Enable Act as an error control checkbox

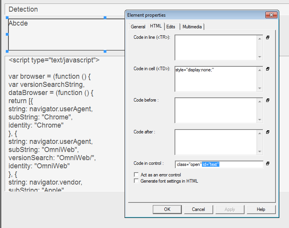[x=136, y=174]
